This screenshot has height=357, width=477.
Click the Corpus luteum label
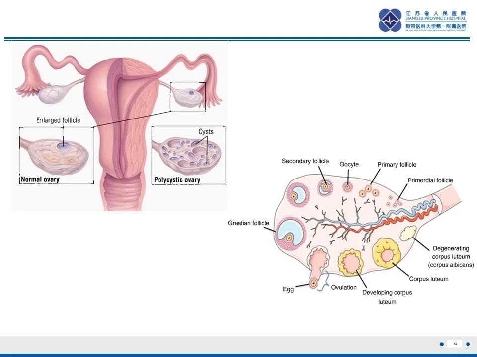click(x=429, y=279)
